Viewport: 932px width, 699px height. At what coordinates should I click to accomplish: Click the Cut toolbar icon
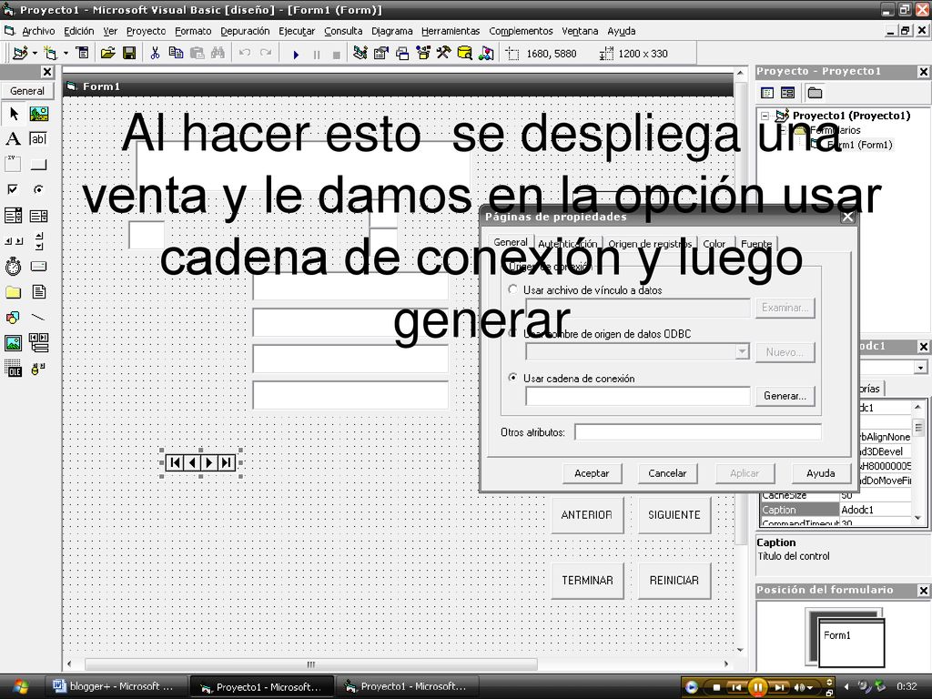[155, 54]
